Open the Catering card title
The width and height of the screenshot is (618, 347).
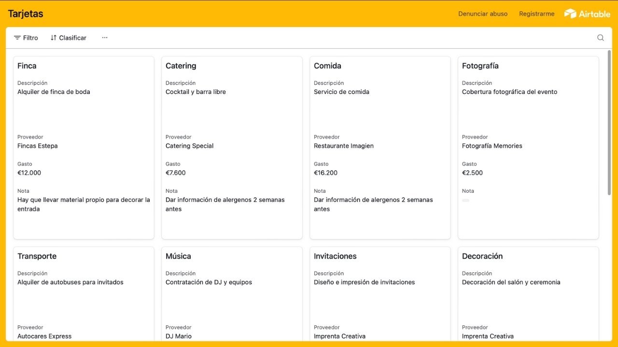pos(181,66)
